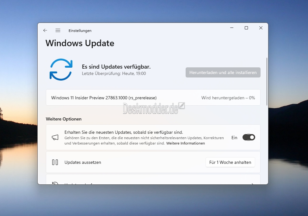The width and height of the screenshot is (308, 216).
Task: Click 'Für 1 Woche anhalten' button
Action: tap(230, 162)
